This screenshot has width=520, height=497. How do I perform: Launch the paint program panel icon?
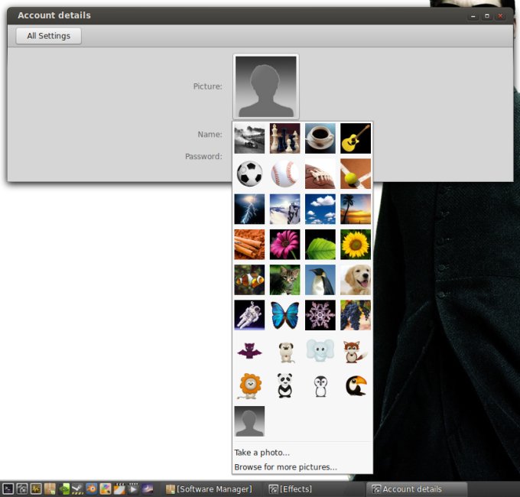(x=106, y=489)
